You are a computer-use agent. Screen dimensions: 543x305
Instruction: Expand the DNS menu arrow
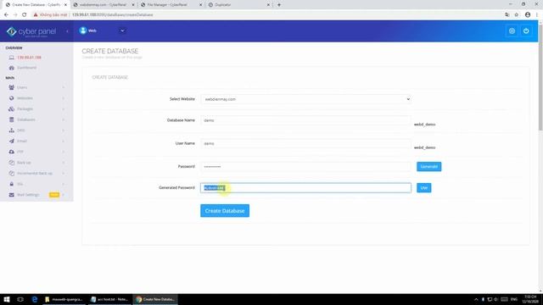[x=64, y=130]
